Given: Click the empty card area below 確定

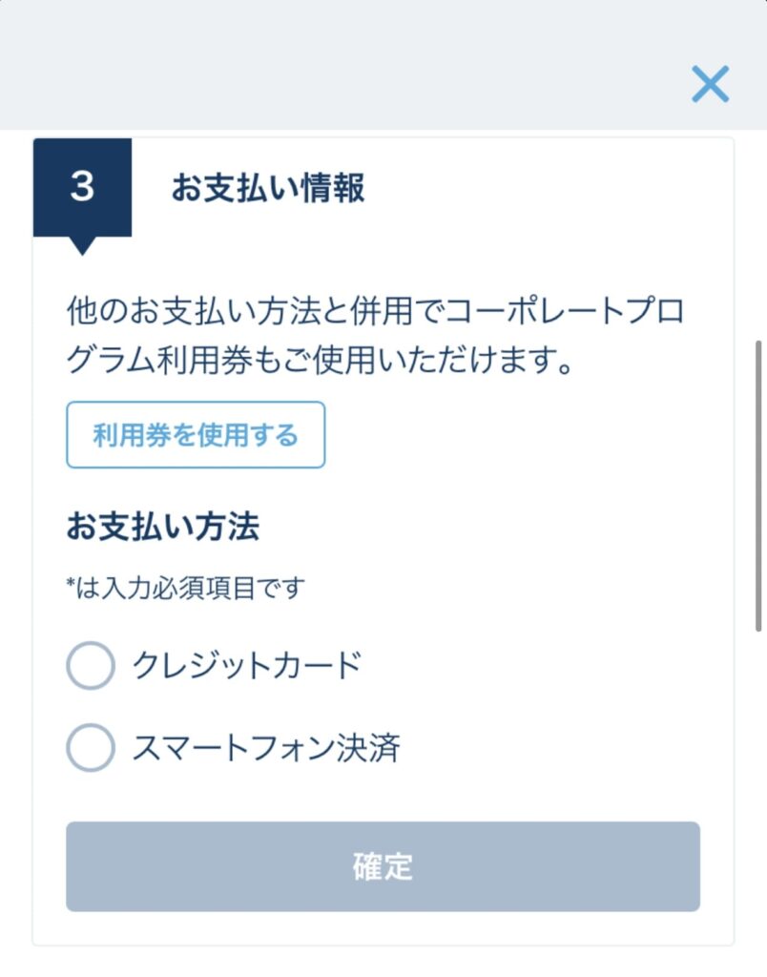Looking at the screenshot, I should 382,928.
